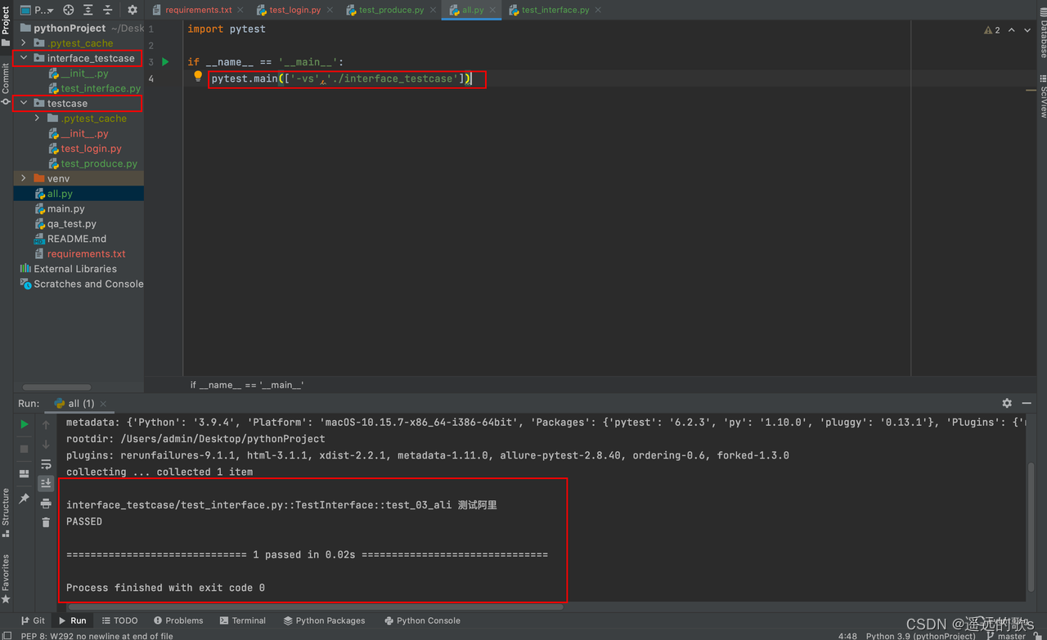1047x640 pixels.
Task: Select Scratches and Consoles node
Action: point(82,284)
